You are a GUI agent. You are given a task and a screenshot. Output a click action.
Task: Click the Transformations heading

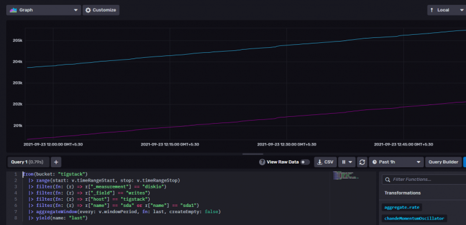point(403,193)
